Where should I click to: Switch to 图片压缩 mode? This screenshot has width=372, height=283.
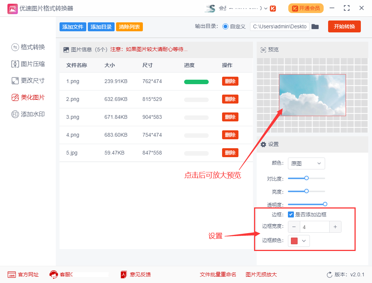(x=28, y=64)
